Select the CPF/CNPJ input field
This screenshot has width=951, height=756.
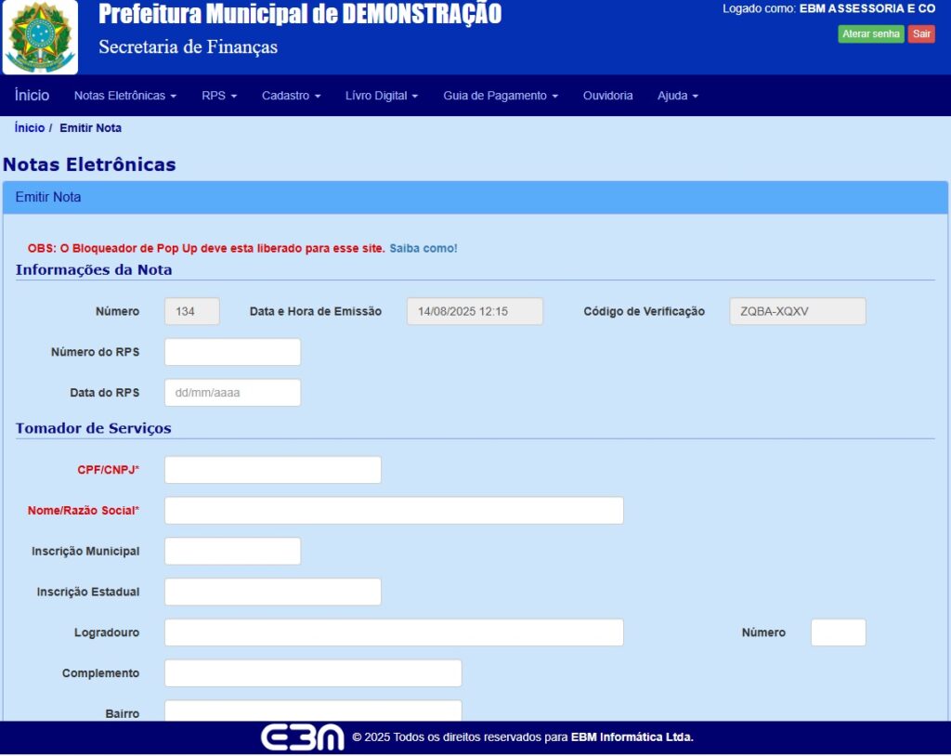click(x=273, y=470)
